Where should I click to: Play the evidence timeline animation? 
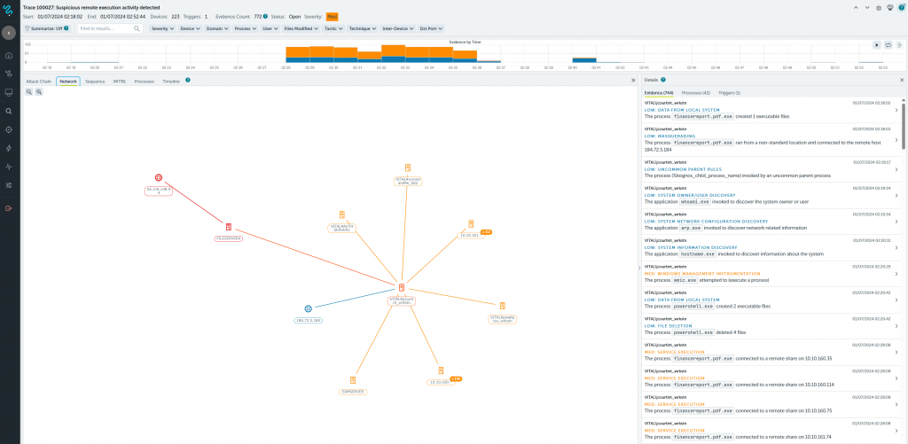(x=876, y=44)
